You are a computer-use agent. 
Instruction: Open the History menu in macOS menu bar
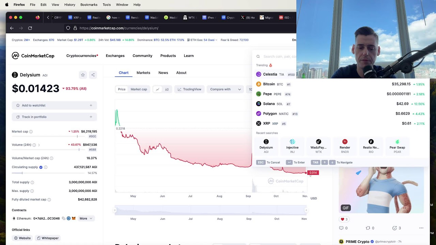coord(70,5)
